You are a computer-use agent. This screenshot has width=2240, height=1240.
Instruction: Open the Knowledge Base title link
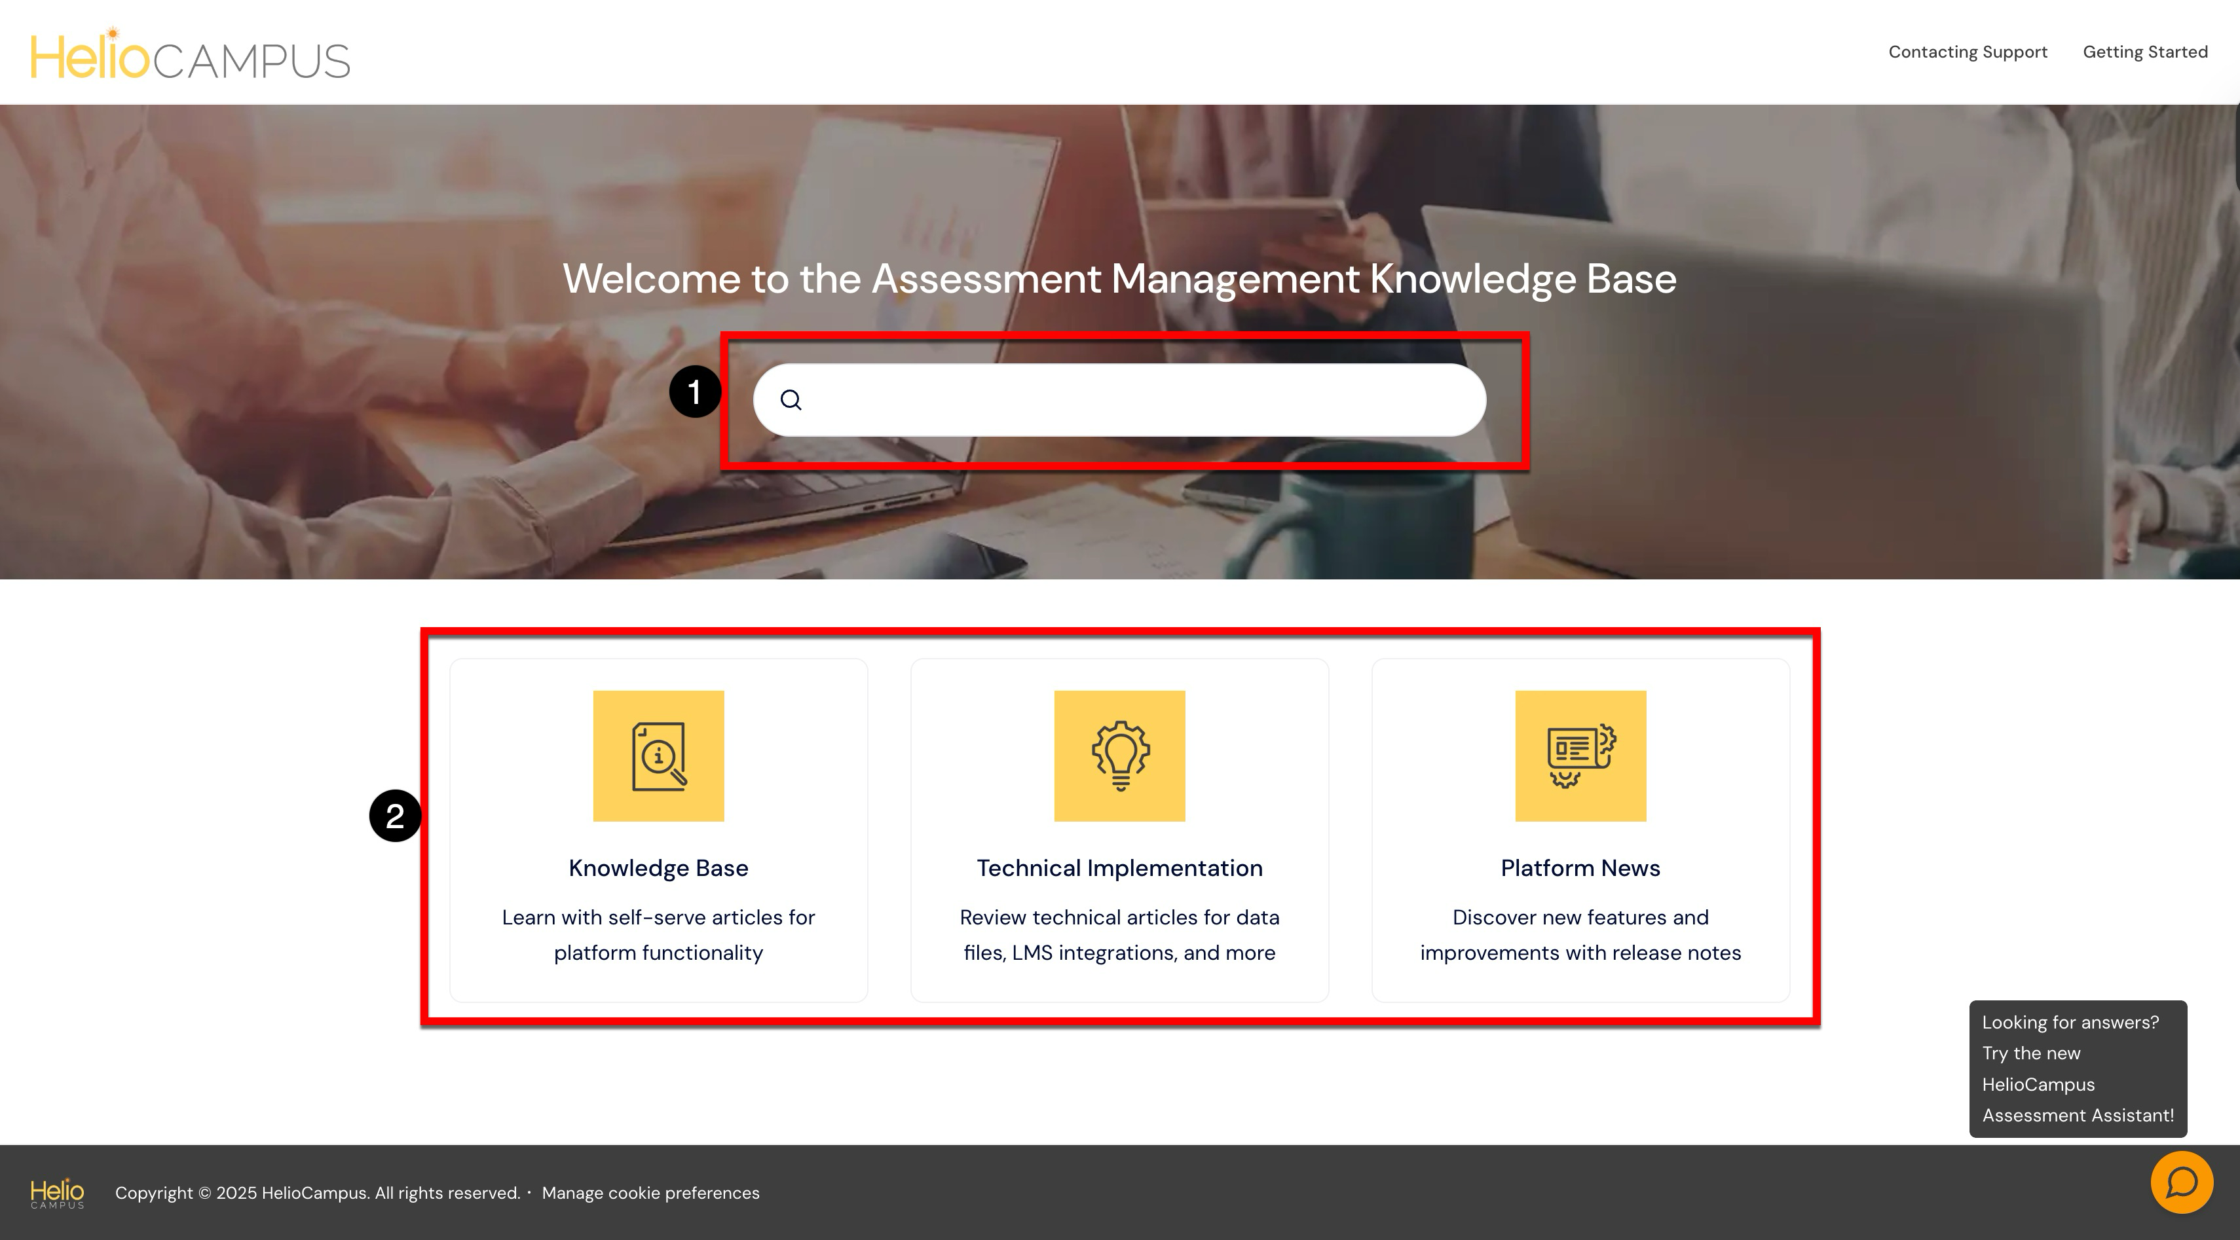pos(658,868)
